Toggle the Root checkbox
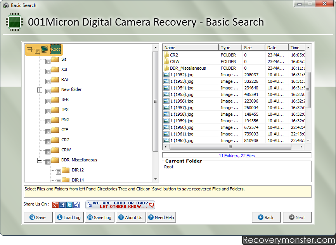Screen dimensions: 336x245 click(x=37, y=51)
